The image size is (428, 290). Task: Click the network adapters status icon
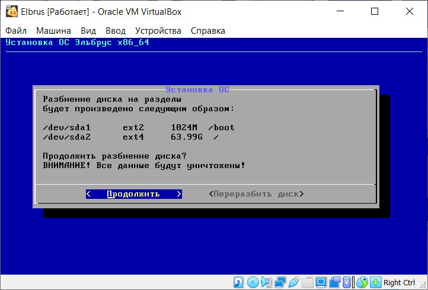pos(280,282)
